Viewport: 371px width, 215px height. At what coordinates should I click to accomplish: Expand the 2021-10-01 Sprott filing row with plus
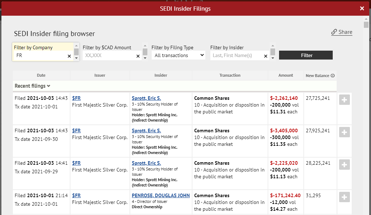tap(344, 100)
